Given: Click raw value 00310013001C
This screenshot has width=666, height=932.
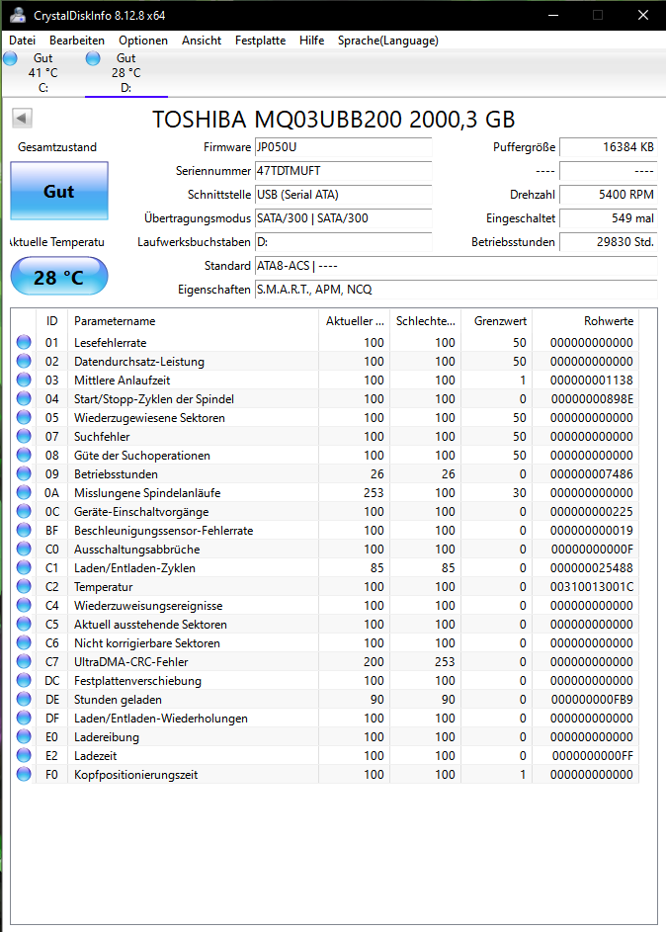Looking at the screenshot, I should point(592,587).
